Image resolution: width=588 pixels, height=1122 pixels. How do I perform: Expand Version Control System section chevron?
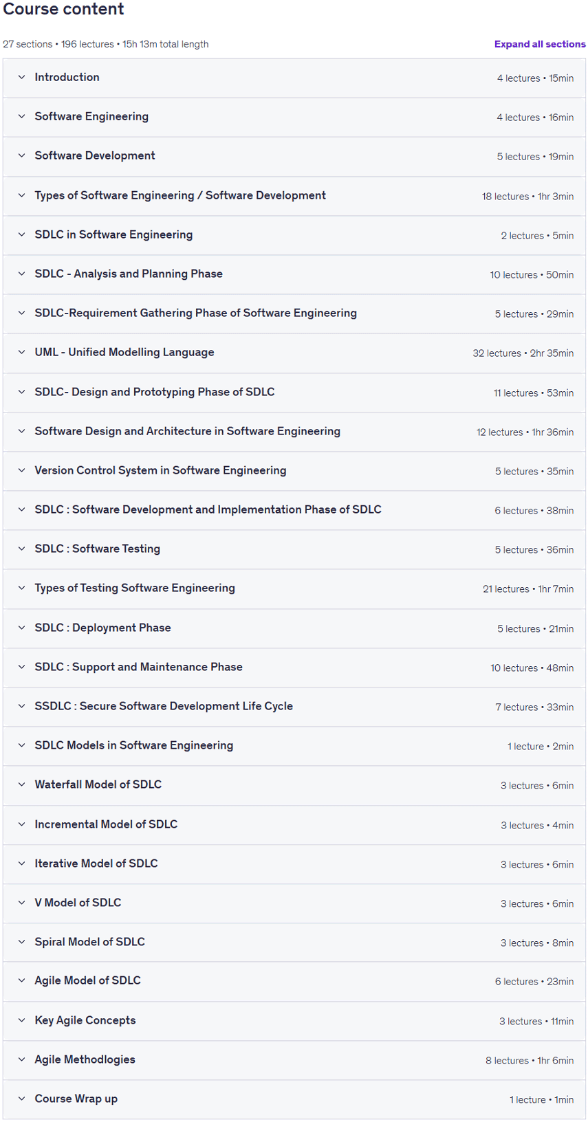tap(21, 470)
